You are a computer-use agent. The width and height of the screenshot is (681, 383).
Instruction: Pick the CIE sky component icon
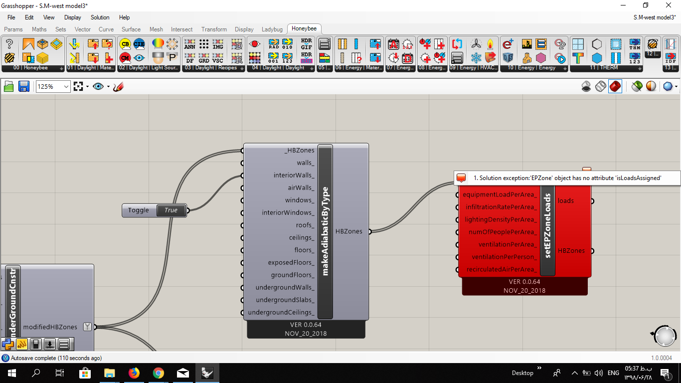(139, 44)
